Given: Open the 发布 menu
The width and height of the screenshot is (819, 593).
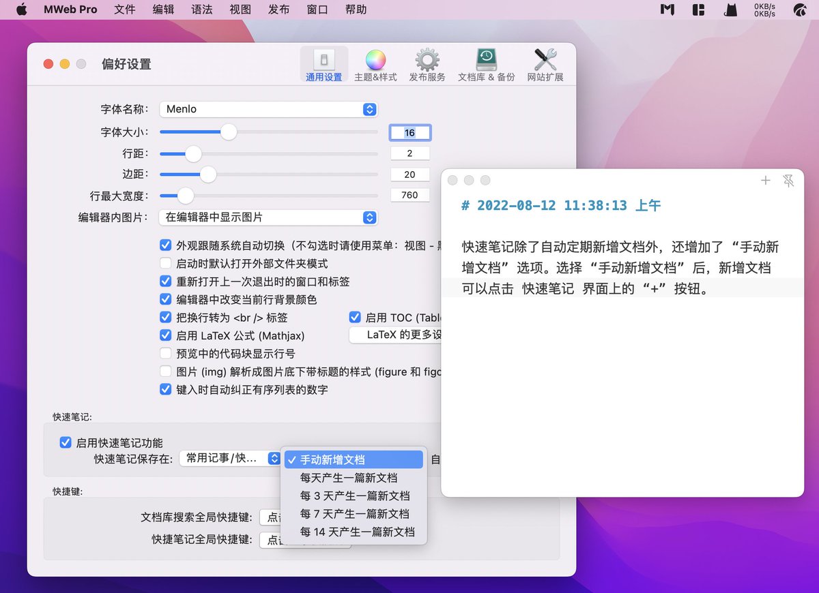Looking at the screenshot, I should (x=279, y=10).
